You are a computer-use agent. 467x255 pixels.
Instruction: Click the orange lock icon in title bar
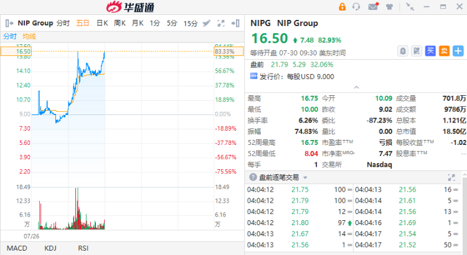(342, 7)
